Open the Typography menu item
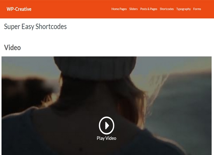Viewport: 214px width, 155px height. point(183,9)
